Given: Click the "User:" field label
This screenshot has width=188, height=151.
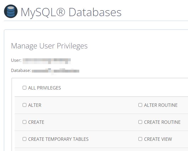Looking at the screenshot, I should point(16,60).
